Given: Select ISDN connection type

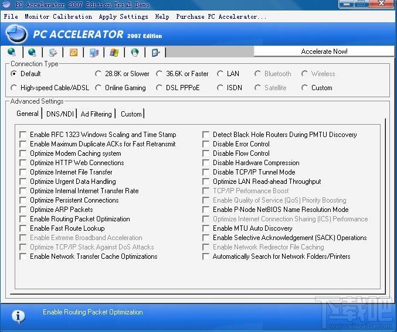Looking at the screenshot, I should pos(229,88).
